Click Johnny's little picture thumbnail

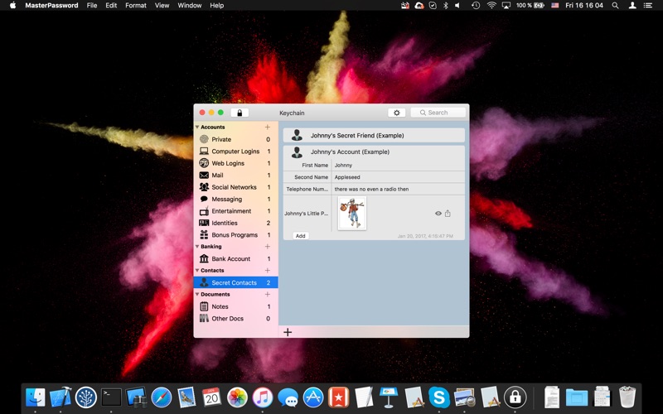[351, 214]
